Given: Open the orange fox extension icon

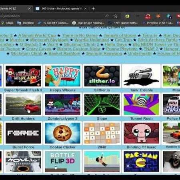Looking at the screenshot, I should [158, 16].
